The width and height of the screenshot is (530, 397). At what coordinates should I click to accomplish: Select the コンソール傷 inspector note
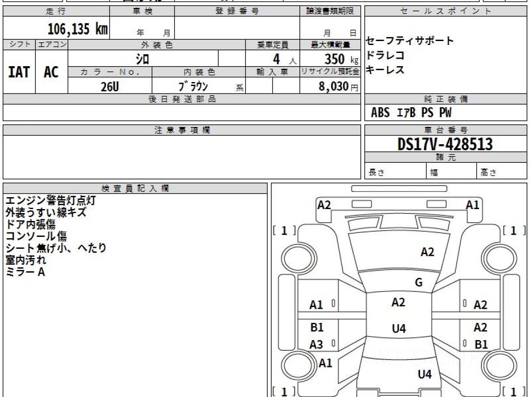pyautogui.click(x=36, y=236)
